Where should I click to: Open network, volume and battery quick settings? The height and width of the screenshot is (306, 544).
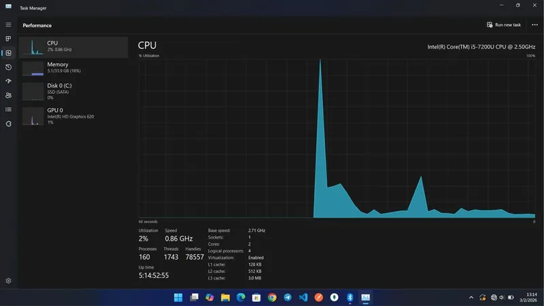click(502, 297)
